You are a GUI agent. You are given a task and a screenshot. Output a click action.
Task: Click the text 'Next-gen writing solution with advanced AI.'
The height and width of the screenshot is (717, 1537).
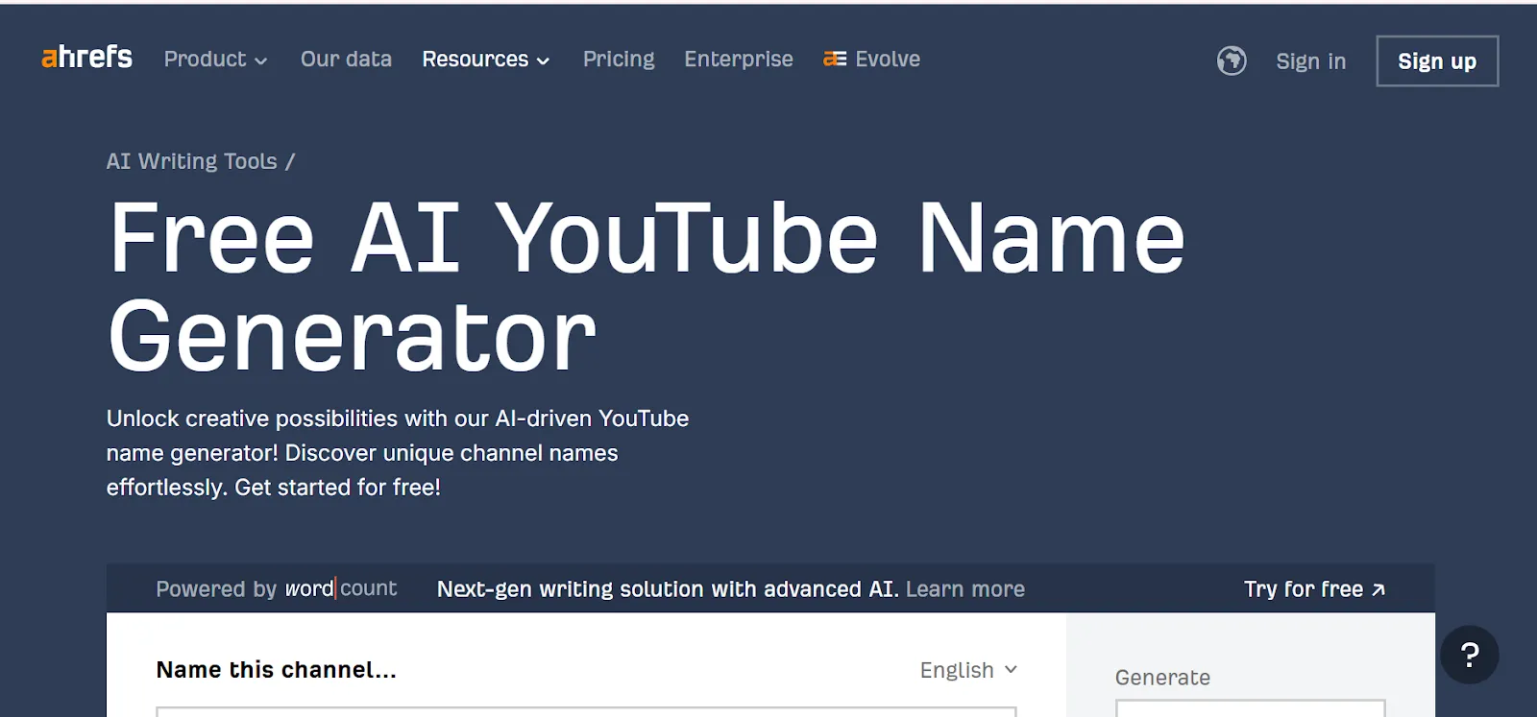(x=668, y=589)
